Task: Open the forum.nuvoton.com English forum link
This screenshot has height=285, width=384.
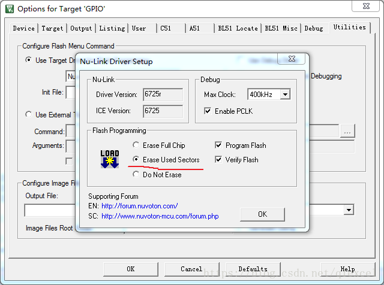Action: click(x=140, y=206)
